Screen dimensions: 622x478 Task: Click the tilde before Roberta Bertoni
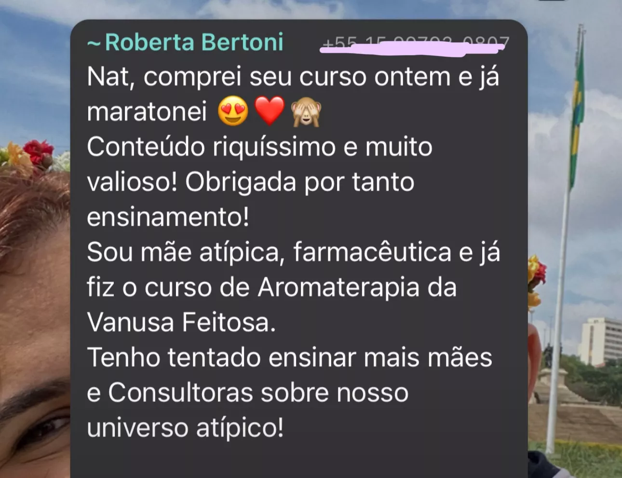pyautogui.click(x=94, y=44)
